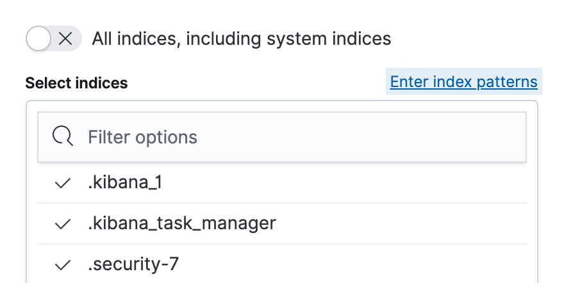Click the X icon inside the switch
573x283 pixels.
click(65, 38)
